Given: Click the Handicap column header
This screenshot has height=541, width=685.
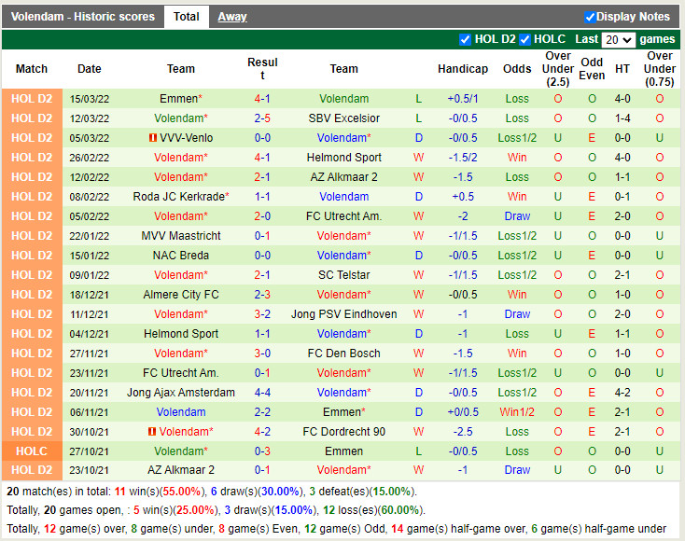Looking at the screenshot, I should point(463,69).
